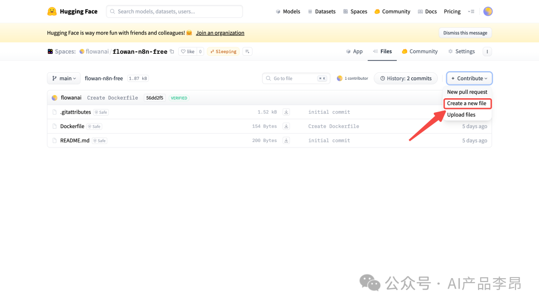539x305 pixels.
Task: Open the Pricing page
Action: 452,11
